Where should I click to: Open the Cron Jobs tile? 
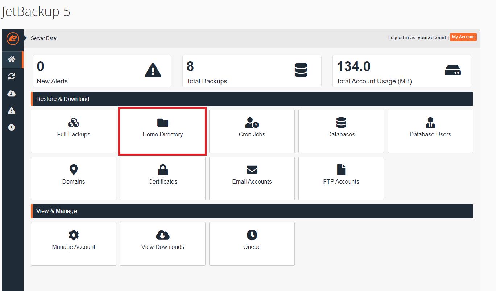click(x=252, y=131)
